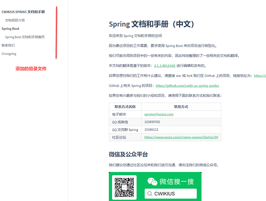Image resolution: width=266 pixels, height=201 pixels.
Task: Open the ossez.com community forum link
Action: (181, 137)
